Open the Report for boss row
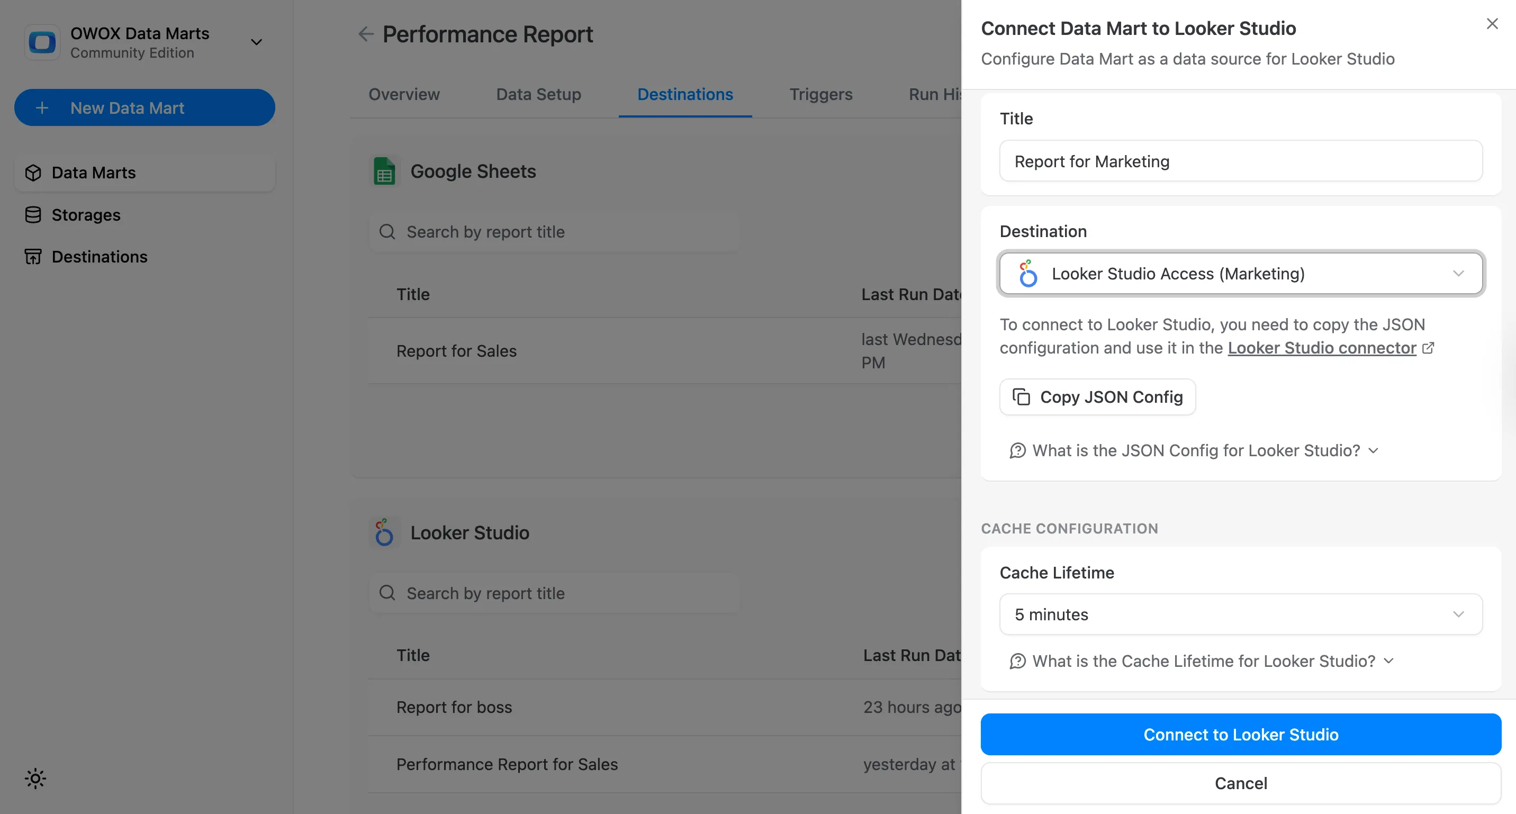1516x814 pixels. pos(665,707)
